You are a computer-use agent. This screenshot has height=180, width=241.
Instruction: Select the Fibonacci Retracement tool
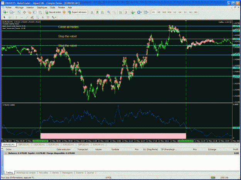pyautogui.click(x=37, y=17)
